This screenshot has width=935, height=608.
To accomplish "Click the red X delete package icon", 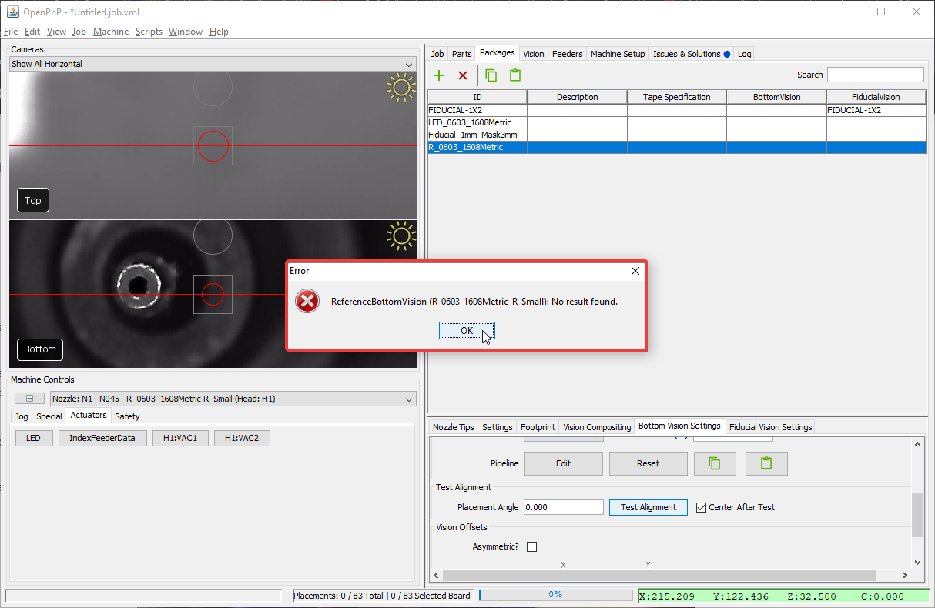I will coord(463,75).
